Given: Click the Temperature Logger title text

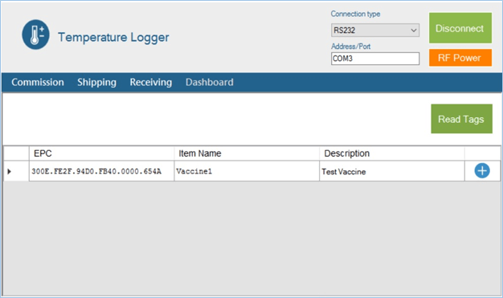Looking at the screenshot, I should pos(113,38).
